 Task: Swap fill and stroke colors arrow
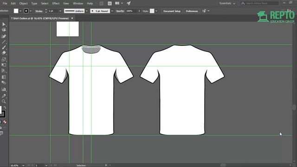[x=5, y=107]
